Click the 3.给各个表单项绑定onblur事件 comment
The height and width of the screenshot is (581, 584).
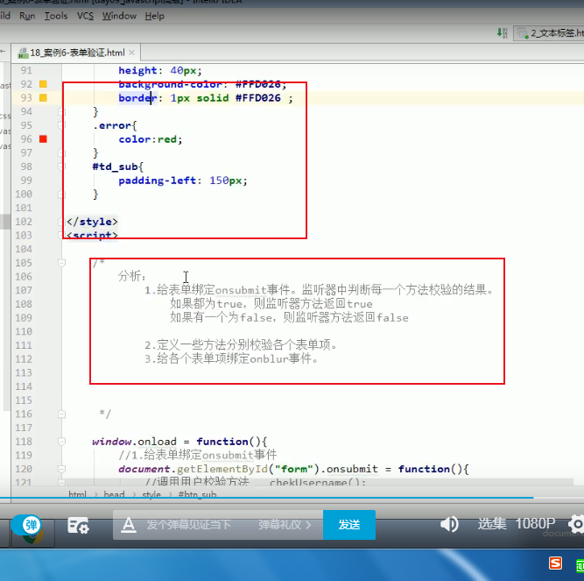point(231,359)
